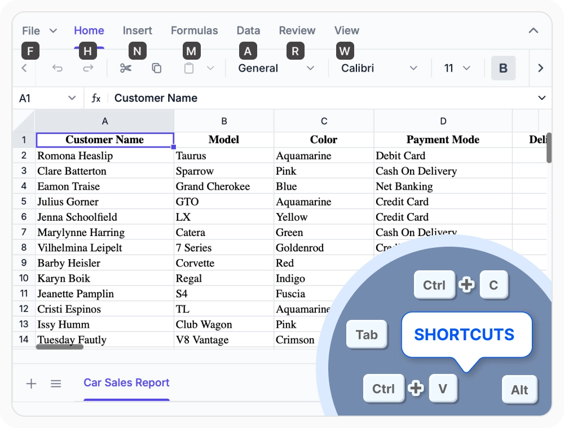Click cell Corvette
The image size is (564, 428).
(224, 263)
